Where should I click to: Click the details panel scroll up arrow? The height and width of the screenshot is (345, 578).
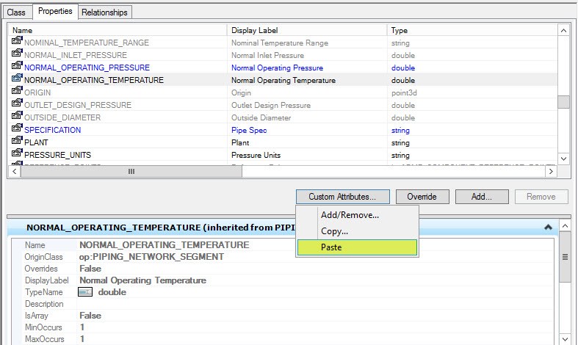coord(565,225)
